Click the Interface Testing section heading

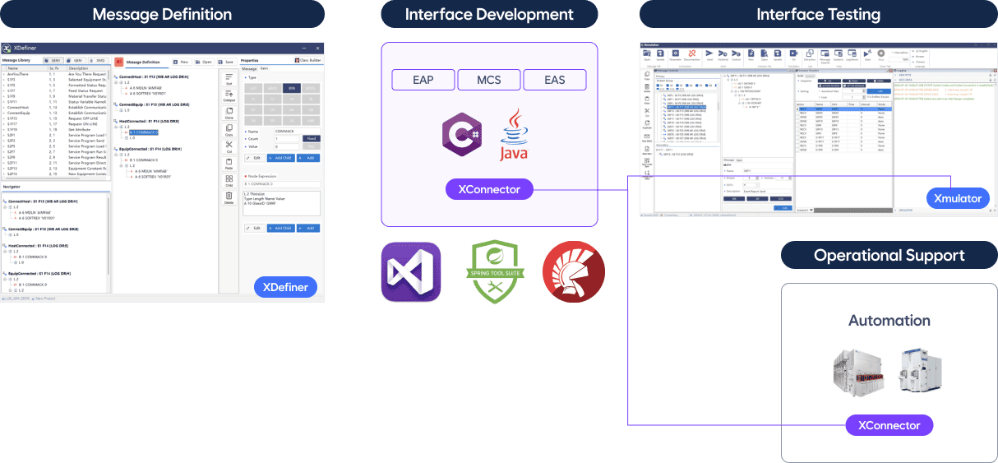tap(818, 14)
